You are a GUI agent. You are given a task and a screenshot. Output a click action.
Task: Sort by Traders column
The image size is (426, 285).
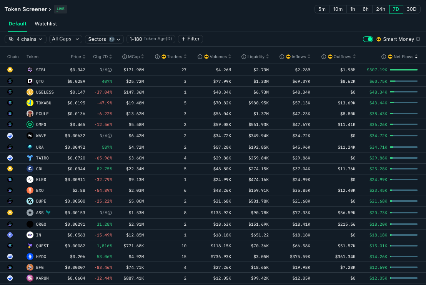coord(185,57)
